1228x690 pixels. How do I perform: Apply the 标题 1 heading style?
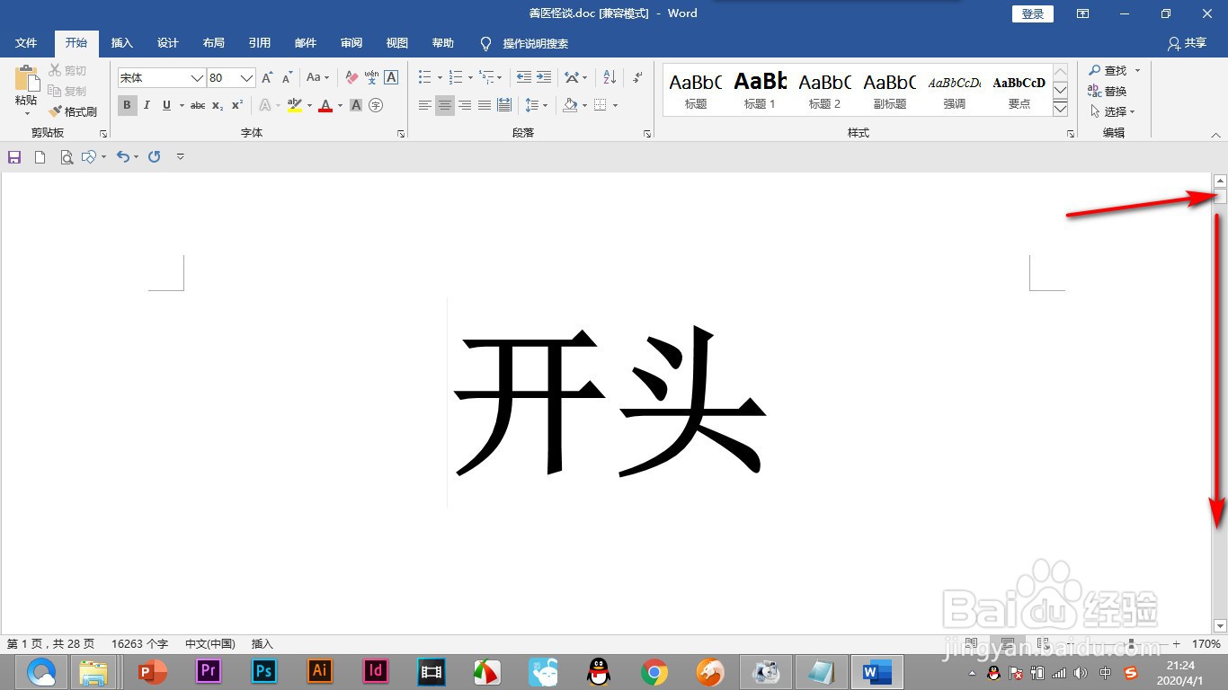[x=760, y=90]
